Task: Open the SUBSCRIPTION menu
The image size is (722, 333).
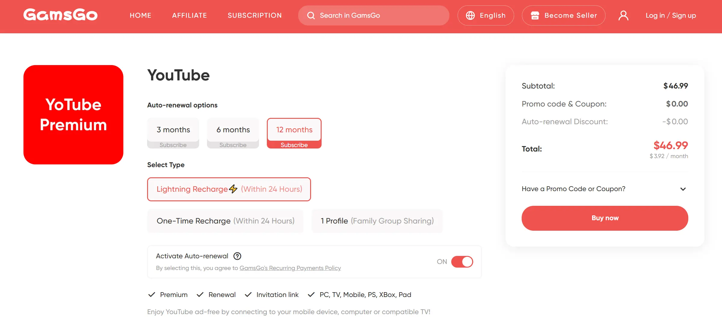Action: (255, 15)
